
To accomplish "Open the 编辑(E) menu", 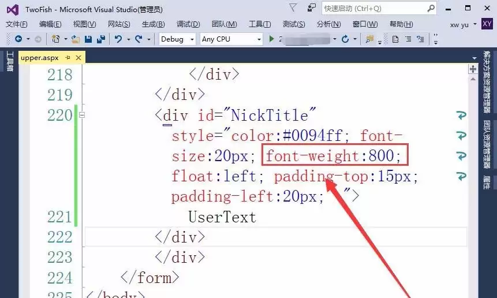I will tap(50, 24).
